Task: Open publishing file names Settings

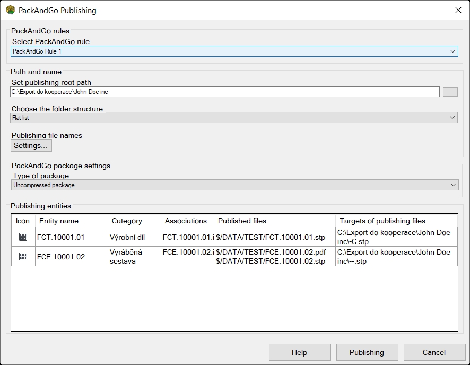Action: 31,145
